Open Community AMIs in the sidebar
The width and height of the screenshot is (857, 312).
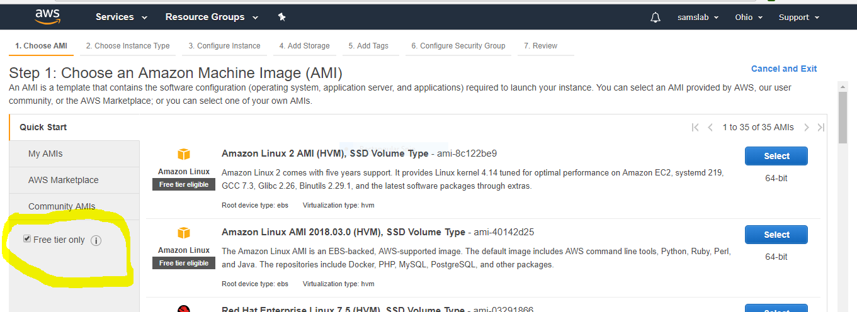(74, 206)
